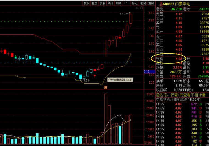Select the 卖二 4.09 ask row

182,27
